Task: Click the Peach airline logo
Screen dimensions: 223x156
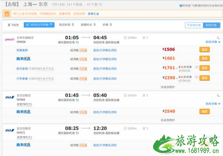Action: coord(10,39)
